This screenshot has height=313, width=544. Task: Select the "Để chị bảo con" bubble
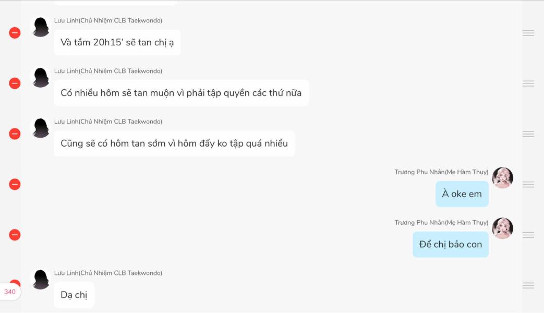point(450,244)
